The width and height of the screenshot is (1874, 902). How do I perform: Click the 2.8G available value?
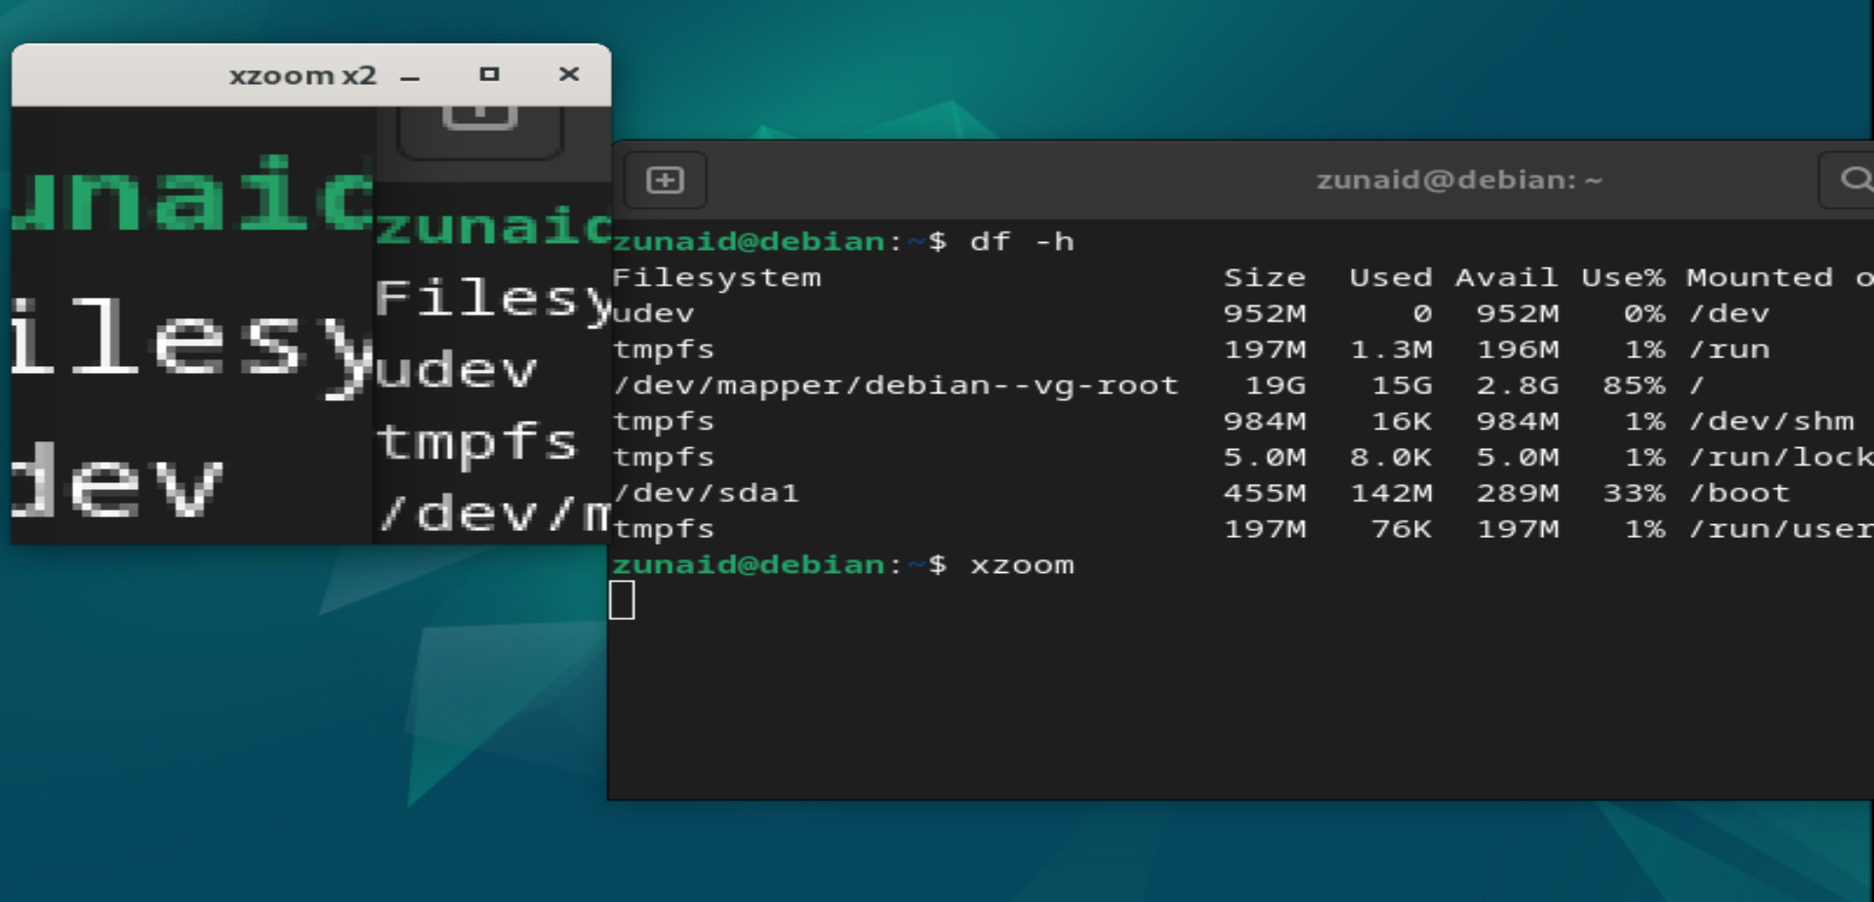click(1517, 386)
